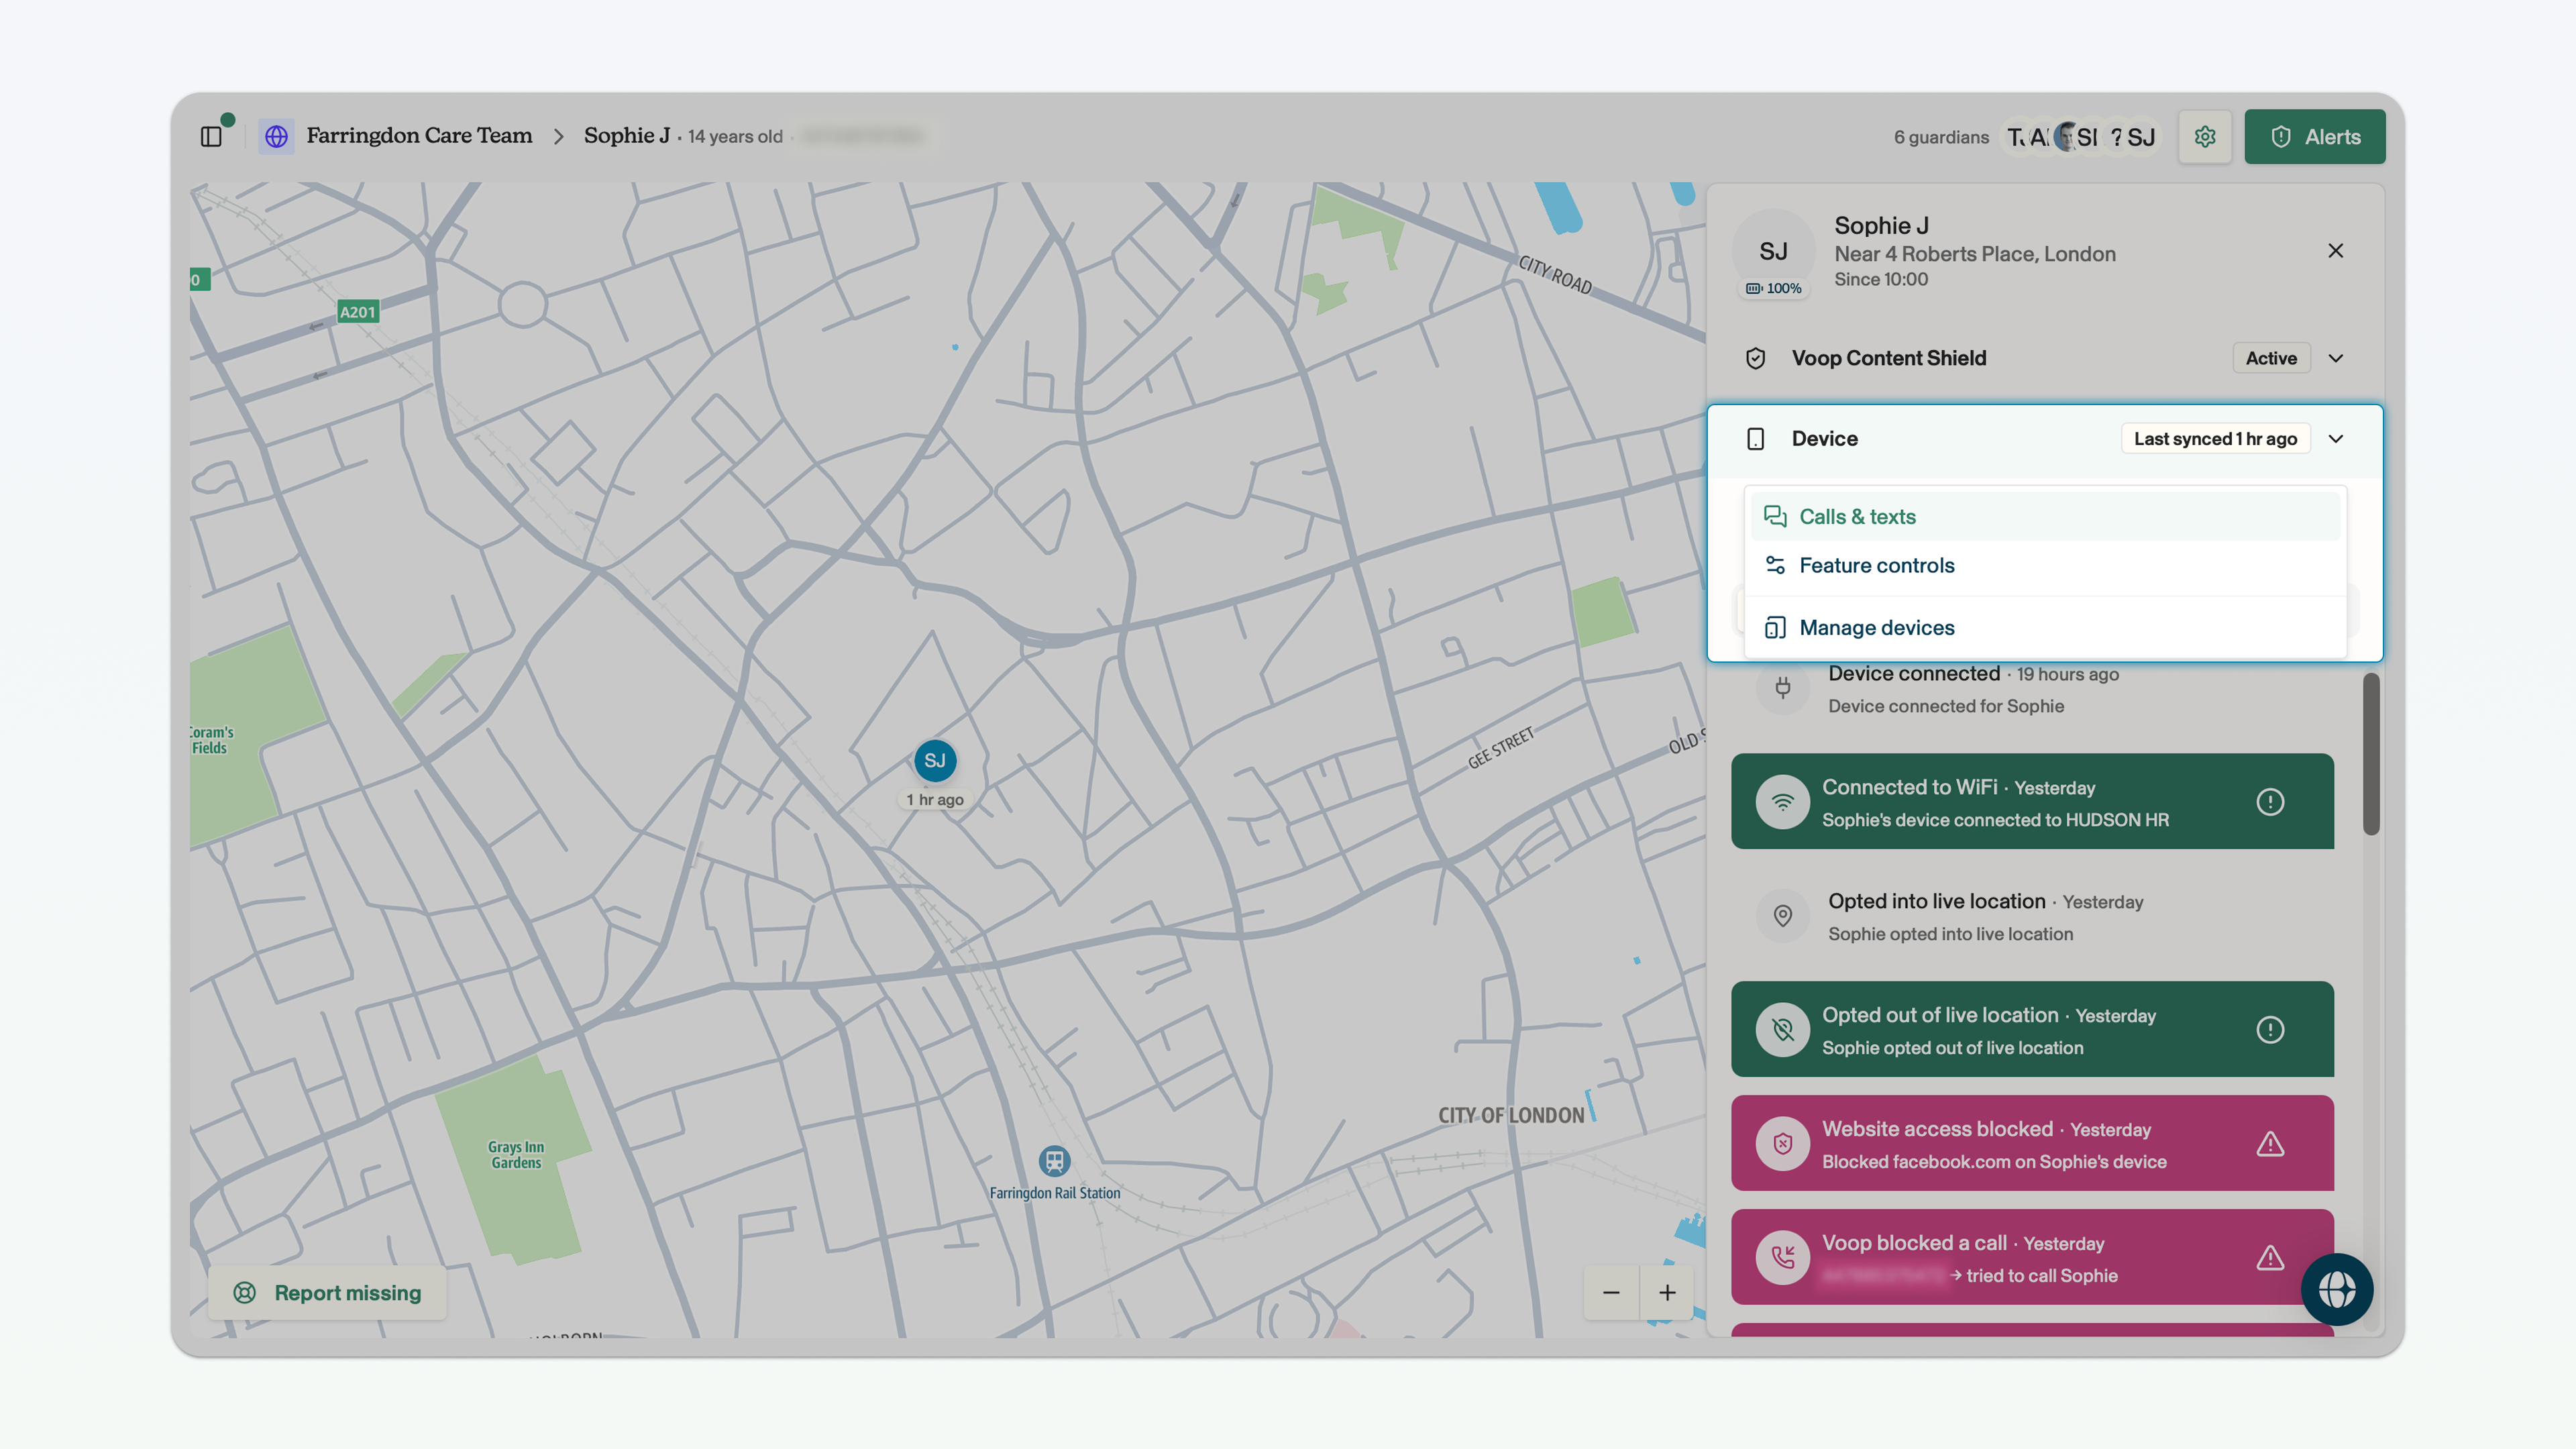Click 6 guardians label

(x=1941, y=137)
